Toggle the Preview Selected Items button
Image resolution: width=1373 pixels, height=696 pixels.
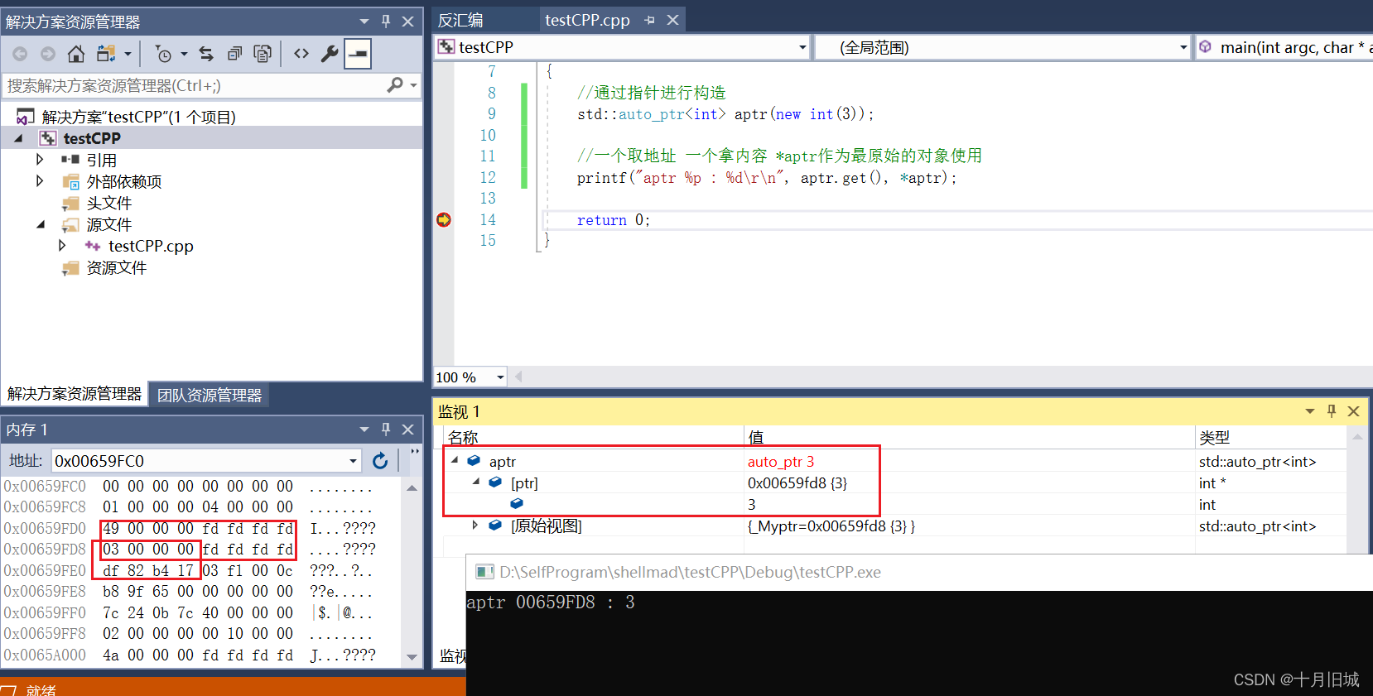tap(358, 54)
